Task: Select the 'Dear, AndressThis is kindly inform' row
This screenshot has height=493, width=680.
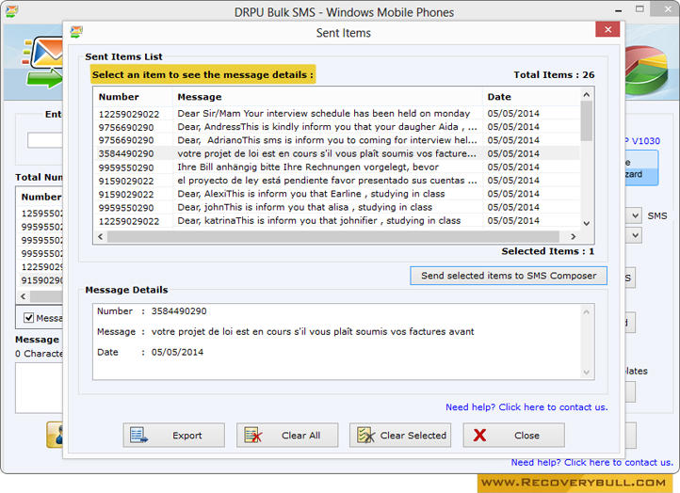Action: click(336, 127)
